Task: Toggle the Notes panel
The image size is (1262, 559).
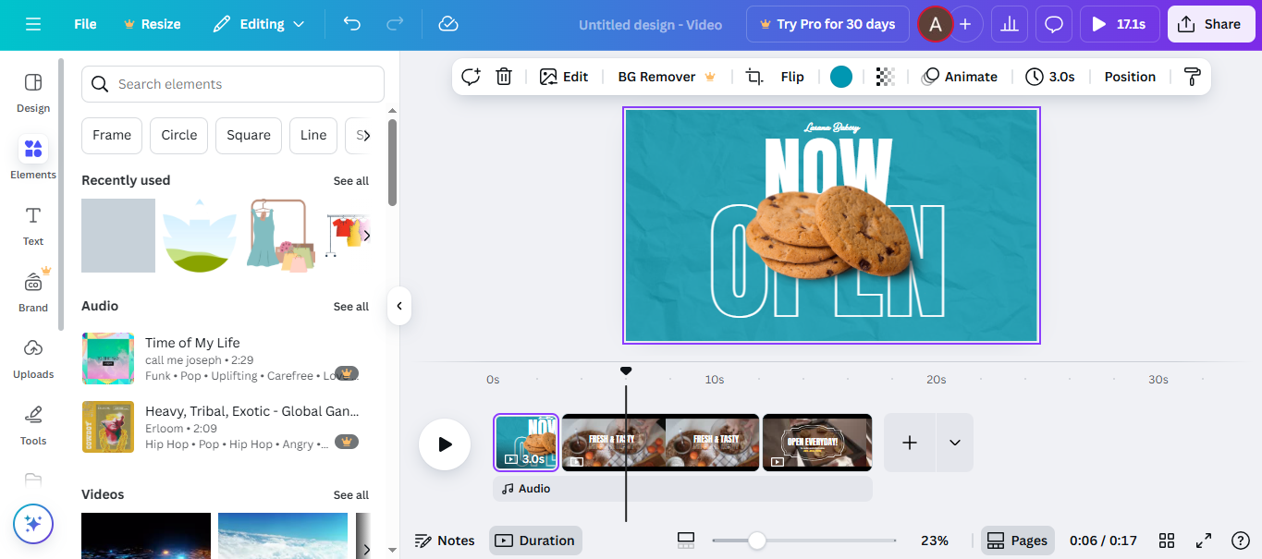Action: 445,540
